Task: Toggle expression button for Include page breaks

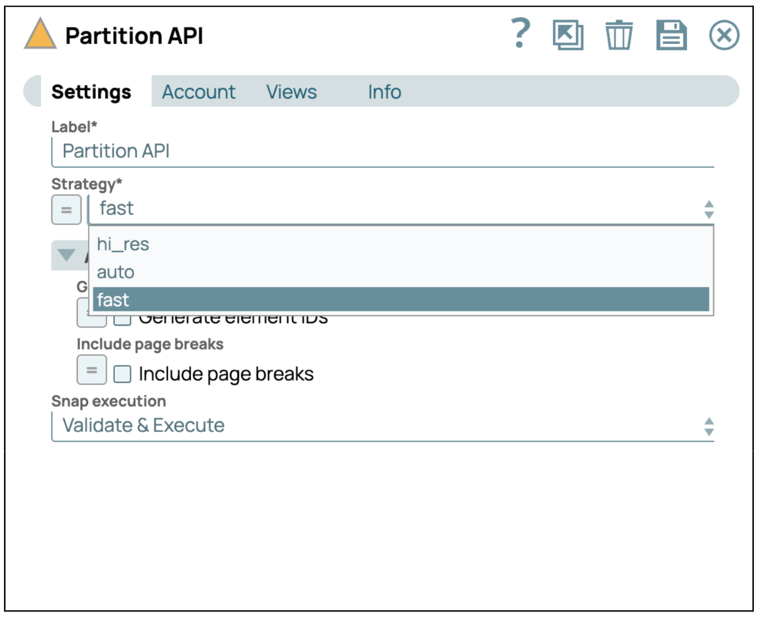Action: [91, 370]
